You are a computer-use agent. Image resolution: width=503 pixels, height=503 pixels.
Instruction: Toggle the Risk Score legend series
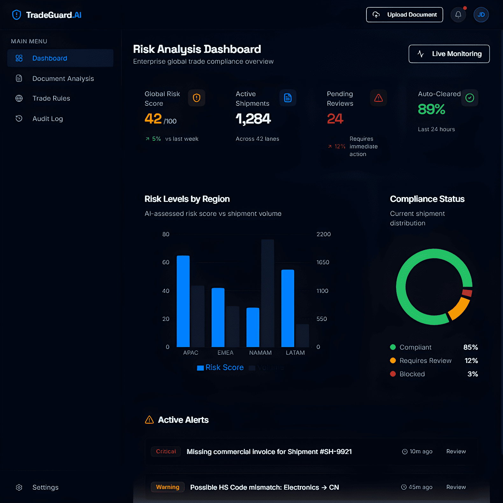click(220, 368)
